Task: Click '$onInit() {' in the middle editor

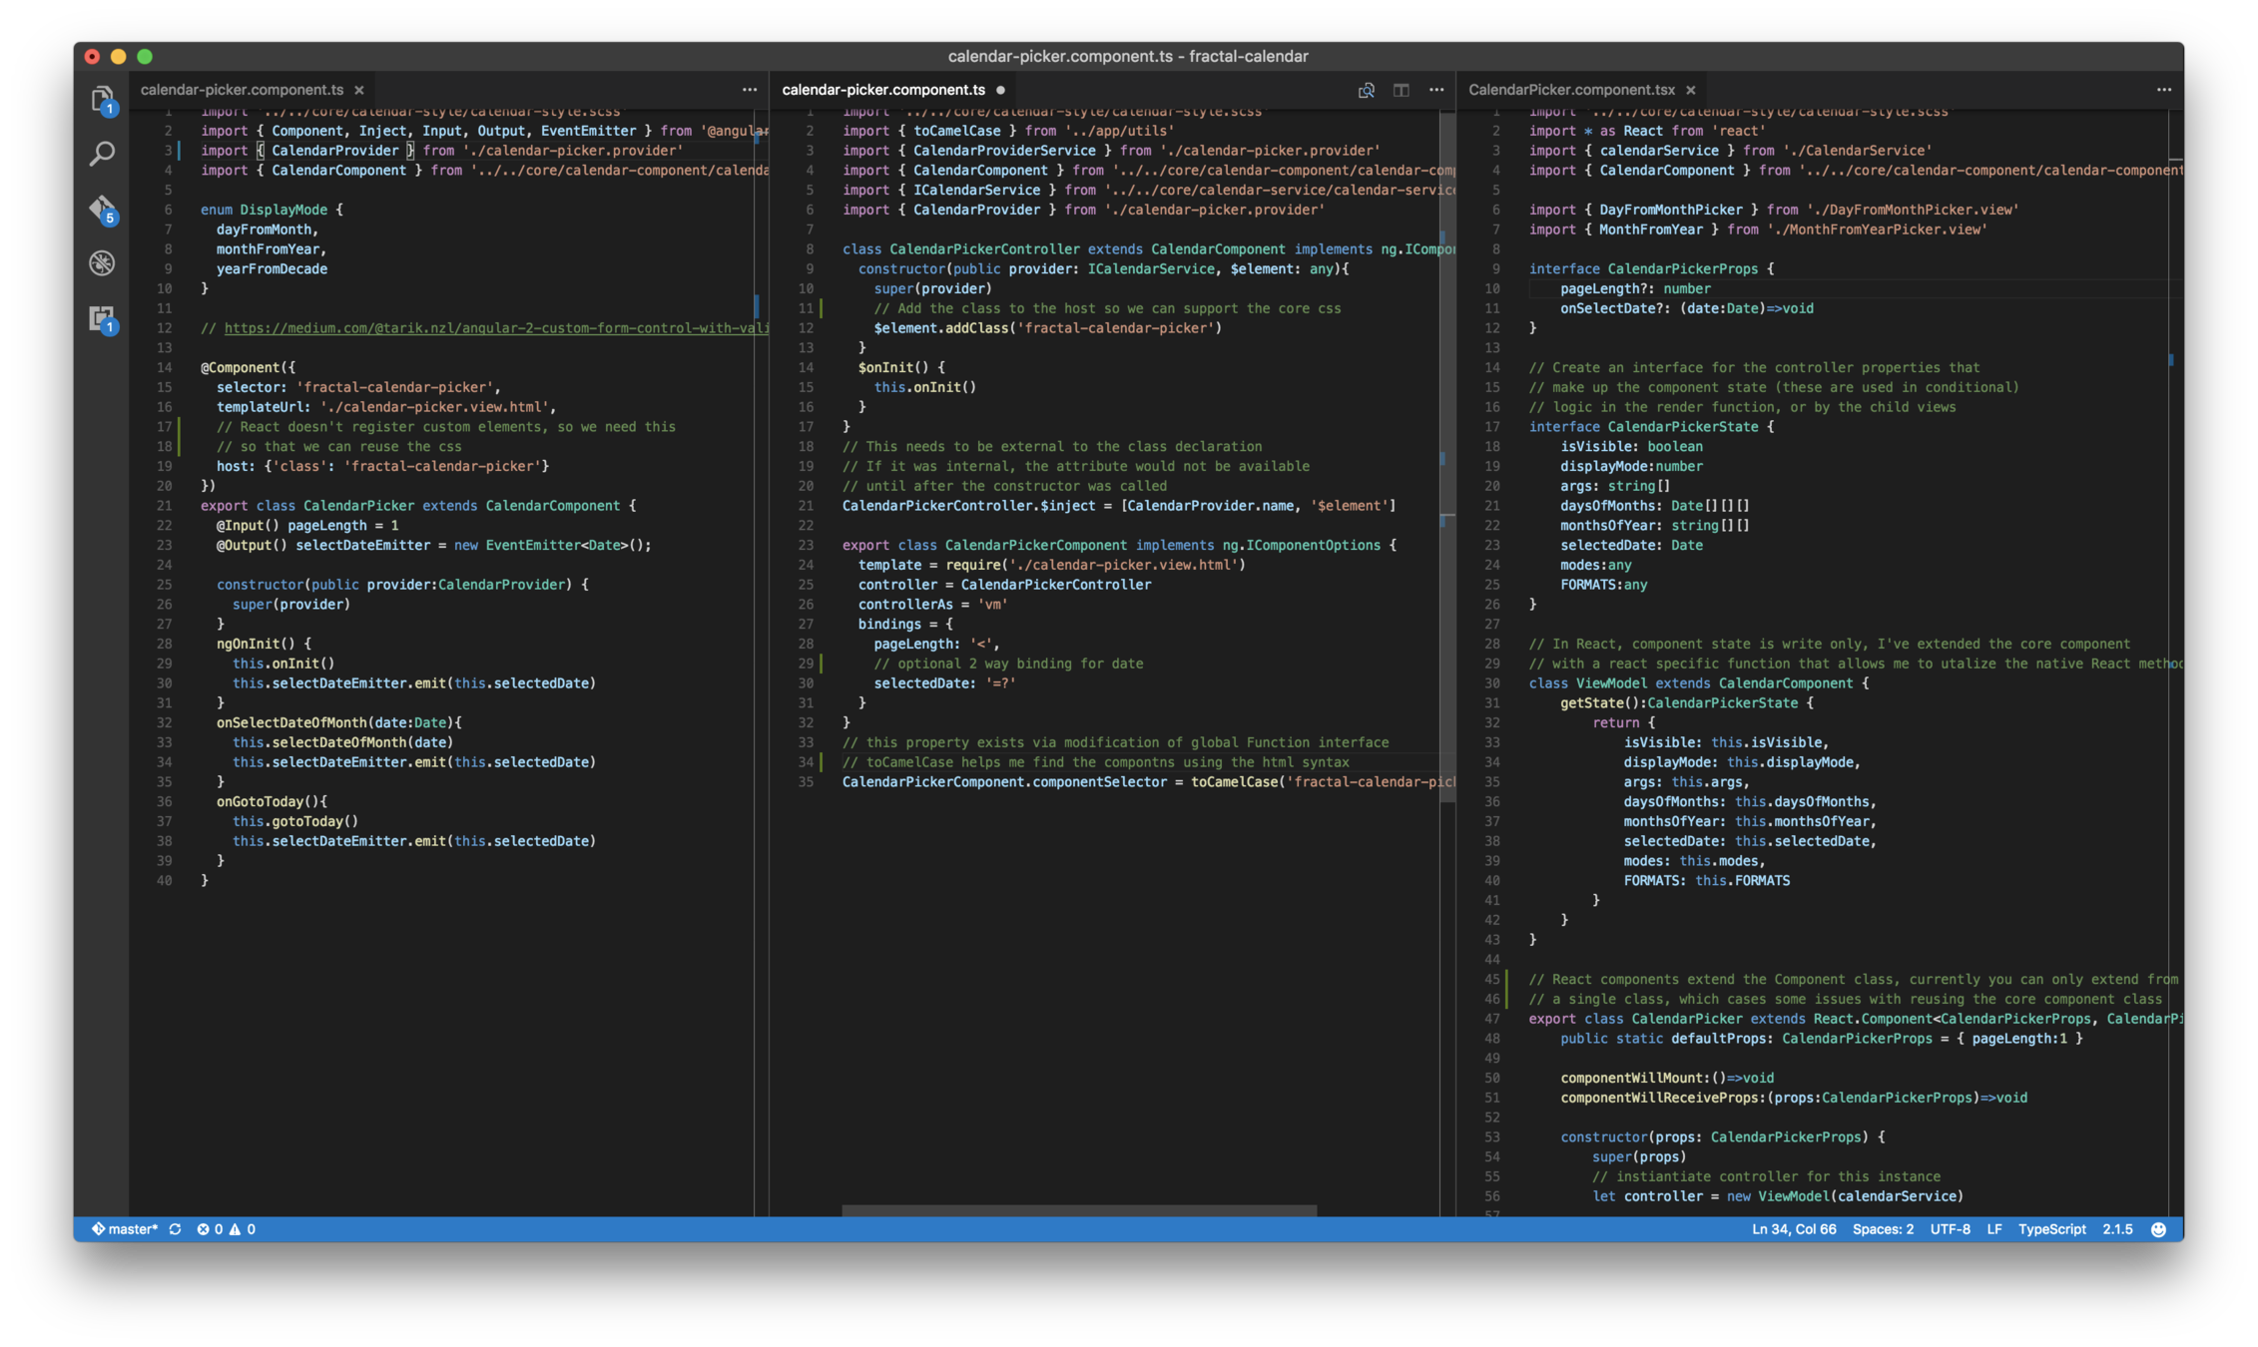Action: click(900, 367)
